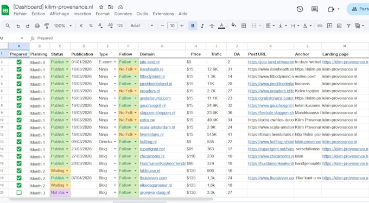The image size is (369, 203).
Task: Insert a link
Action: click(x=320, y=26)
